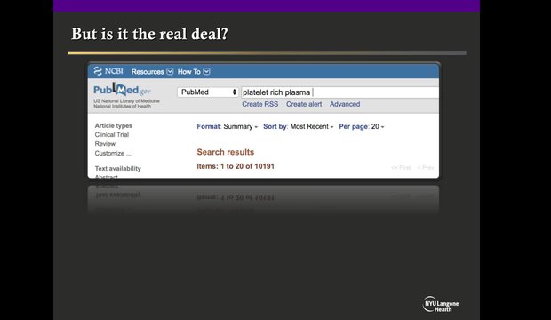Click Customize under Article types
The height and width of the screenshot is (320, 551).
(x=113, y=153)
